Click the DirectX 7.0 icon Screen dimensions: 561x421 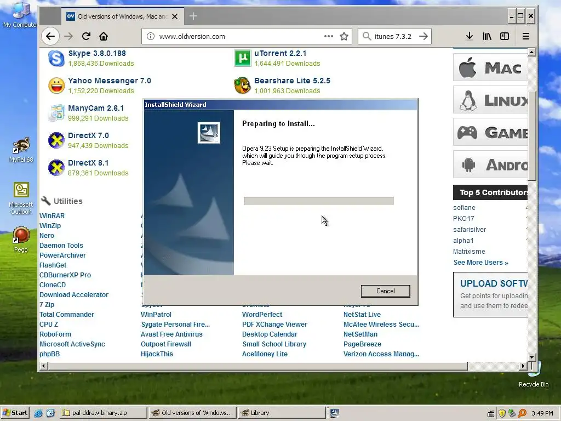click(56, 140)
